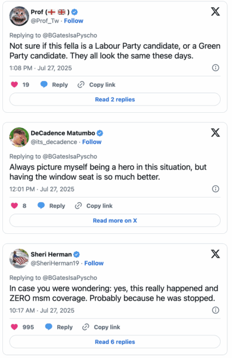232x358 pixels.
Task: Follow @Prof_Tw
Action: [73, 21]
